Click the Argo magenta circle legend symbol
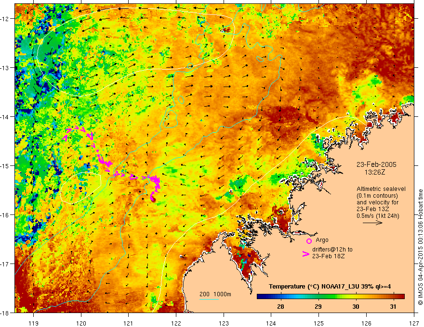The image size is (424, 327). [309, 241]
